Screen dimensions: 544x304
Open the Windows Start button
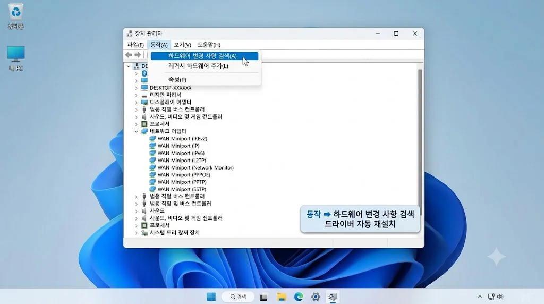click(211, 297)
